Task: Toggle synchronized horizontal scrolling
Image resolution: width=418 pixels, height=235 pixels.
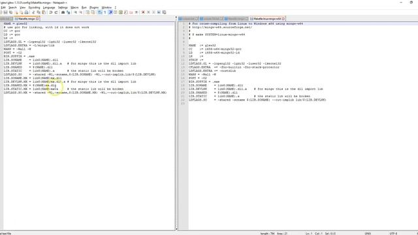Action: pyautogui.click(x=93, y=12)
